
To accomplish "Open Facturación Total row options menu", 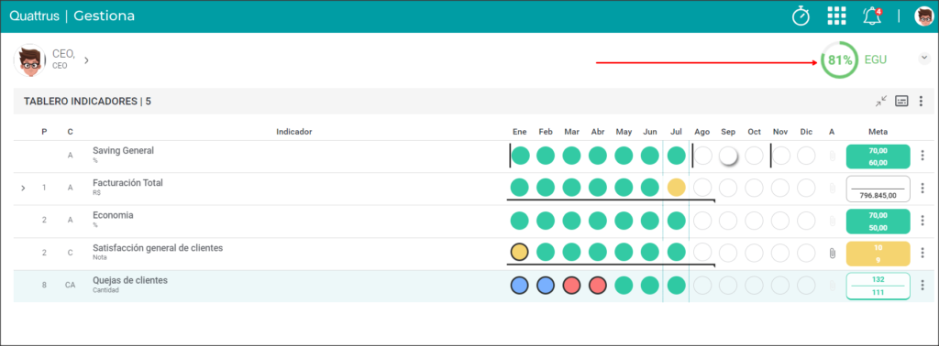I will [x=922, y=189].
